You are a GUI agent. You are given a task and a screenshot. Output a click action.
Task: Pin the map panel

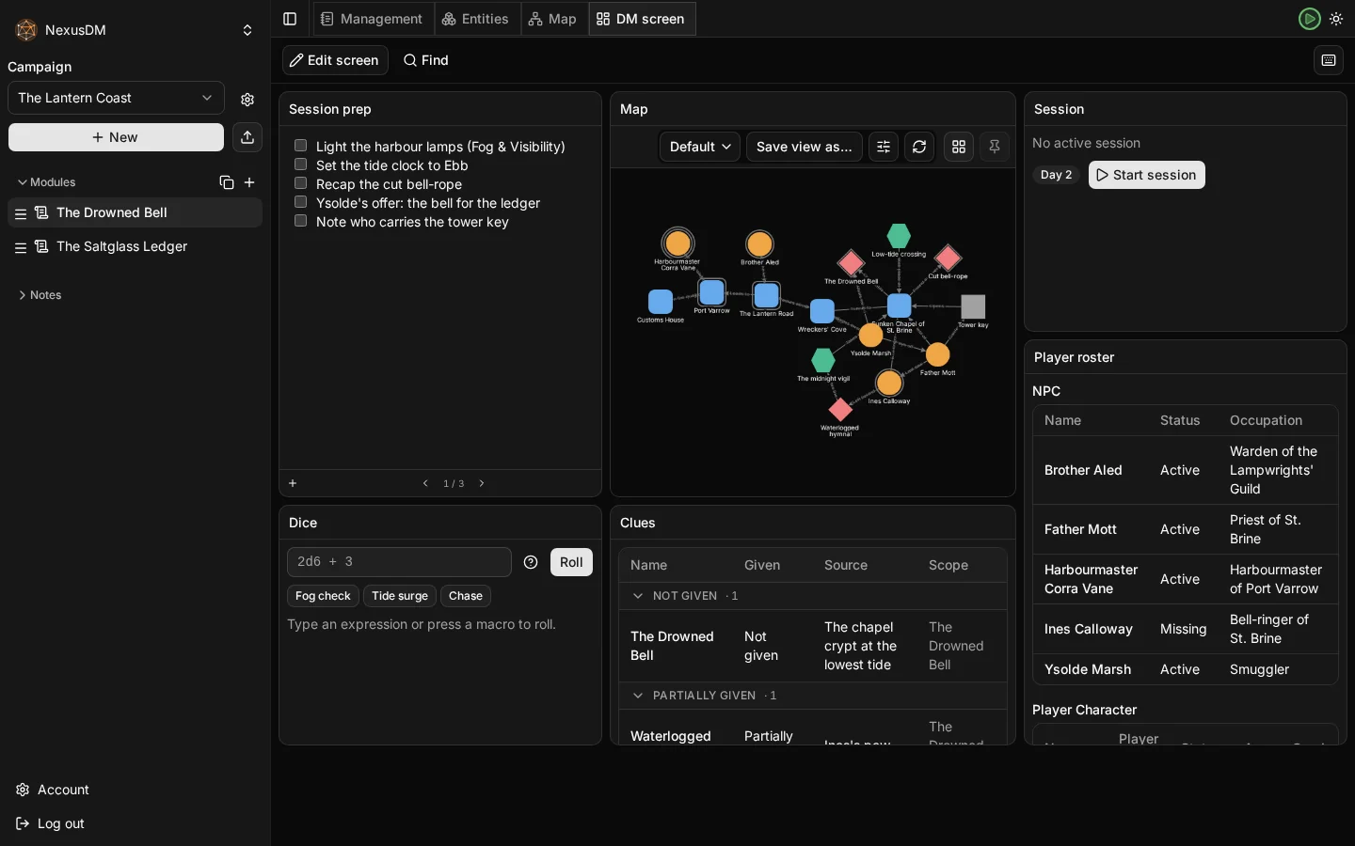(x=995, y=147)
